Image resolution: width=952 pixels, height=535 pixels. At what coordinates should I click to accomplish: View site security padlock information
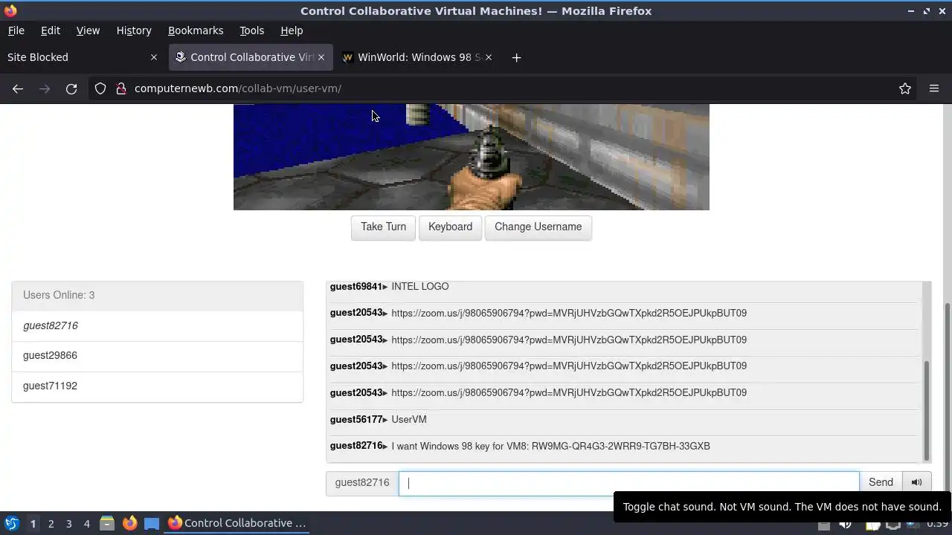point(121,88)
